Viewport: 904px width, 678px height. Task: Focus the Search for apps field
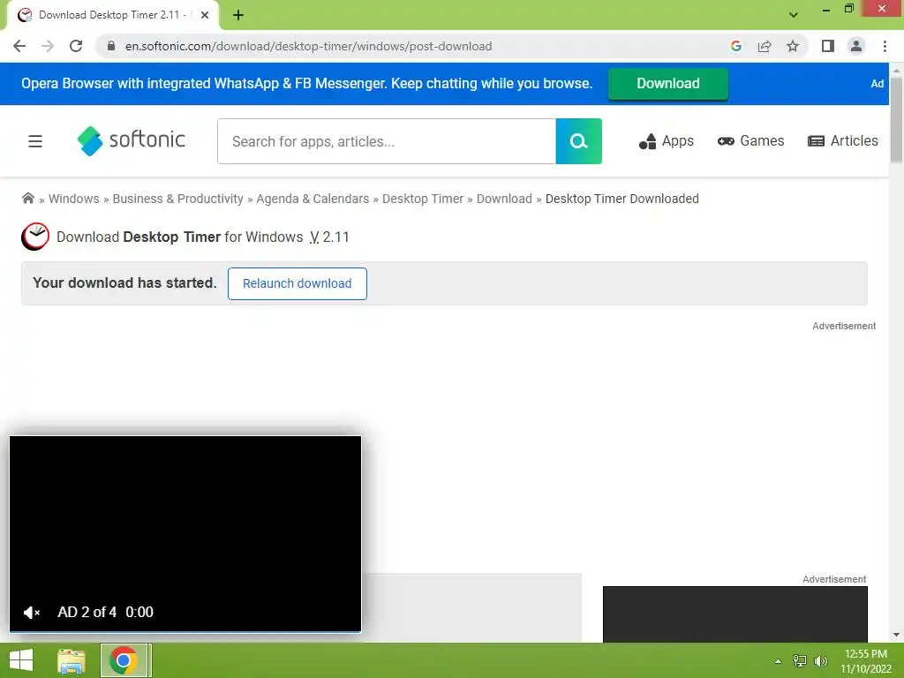(x=387, y=141)
